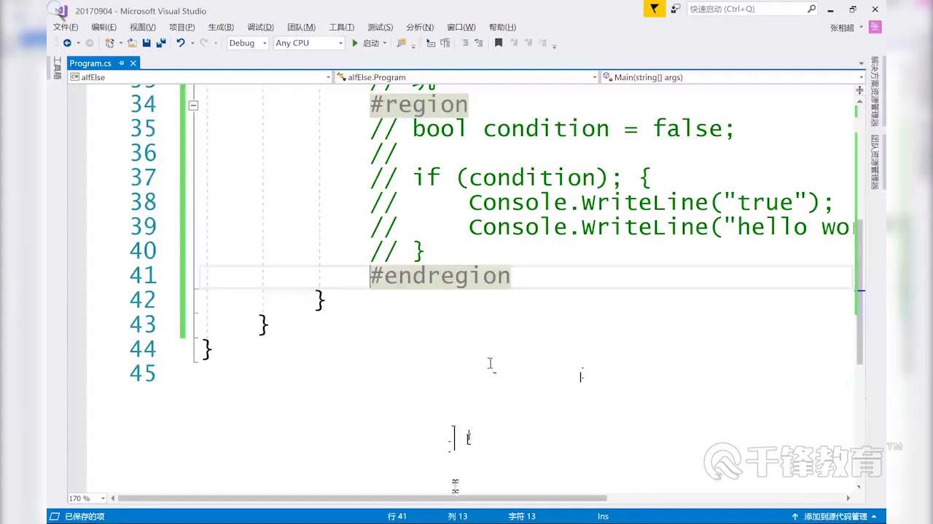
Task: Click the Navigate Backward arrow icon
Action: click(x=67, y=43)
